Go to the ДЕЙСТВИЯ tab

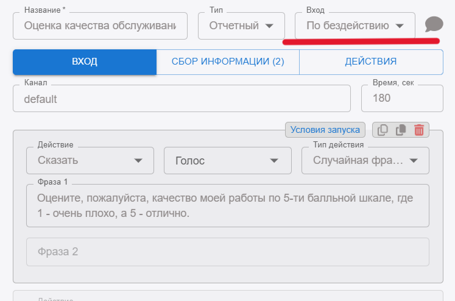click(370, 62)
